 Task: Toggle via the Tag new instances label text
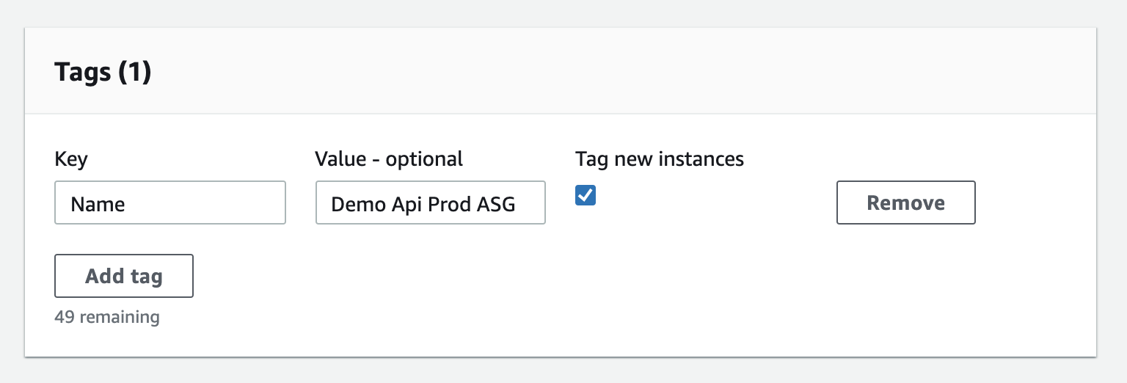[660, 159]
